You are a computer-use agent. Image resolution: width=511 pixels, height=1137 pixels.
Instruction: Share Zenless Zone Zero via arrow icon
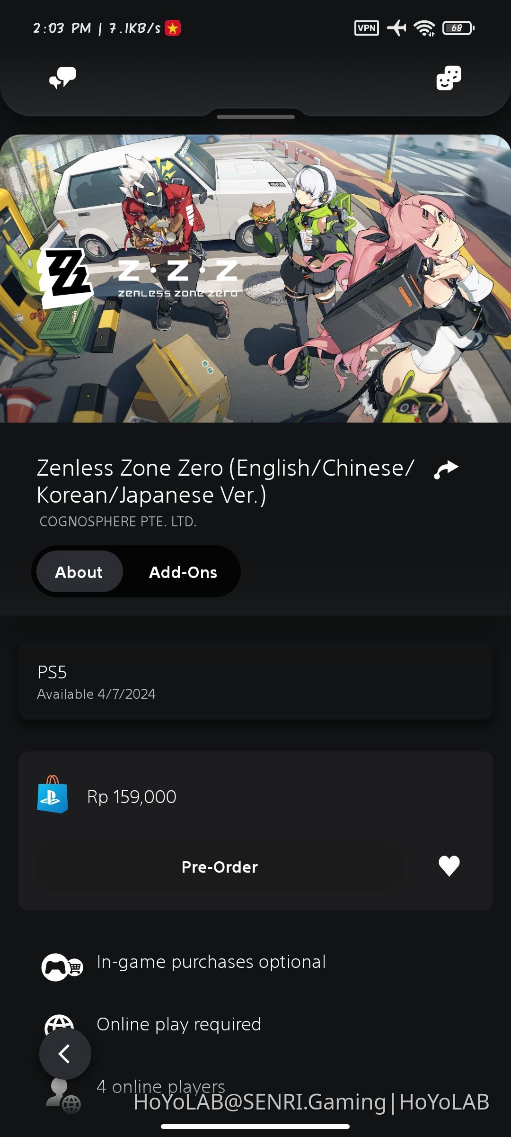pyautogui.click(x=446, y=469)
